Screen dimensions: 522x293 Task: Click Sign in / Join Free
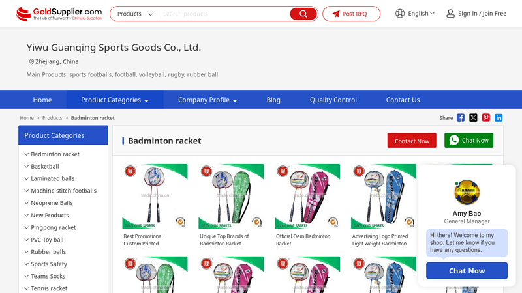482,14
